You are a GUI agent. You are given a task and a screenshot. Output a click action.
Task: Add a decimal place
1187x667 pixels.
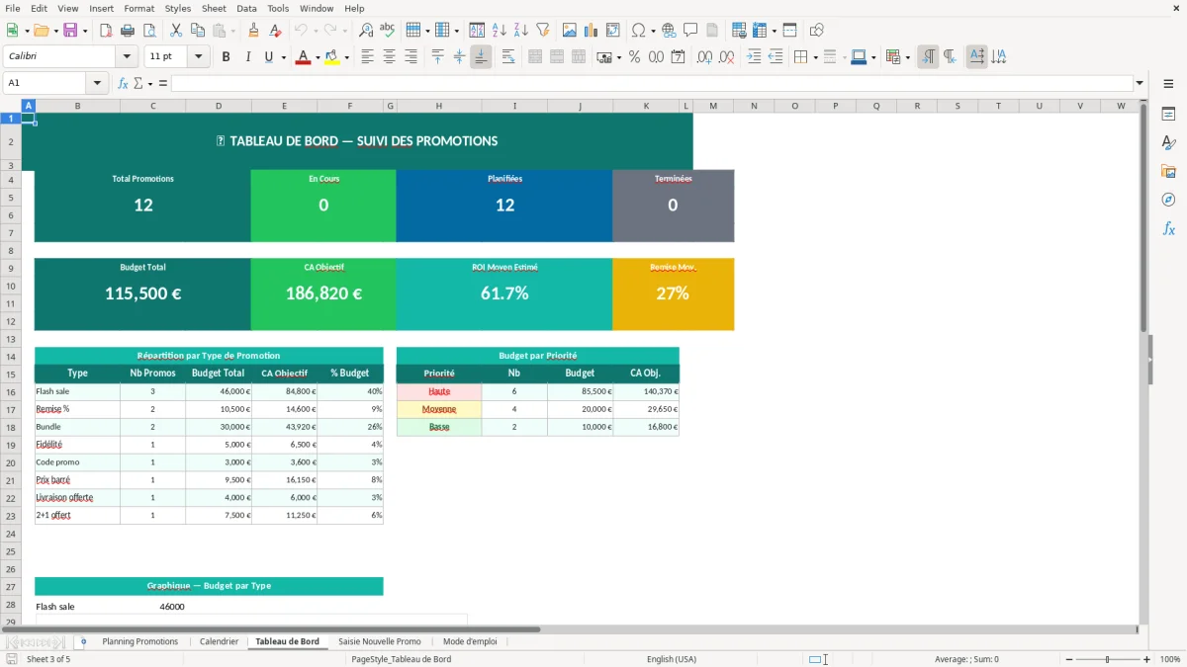704,57
